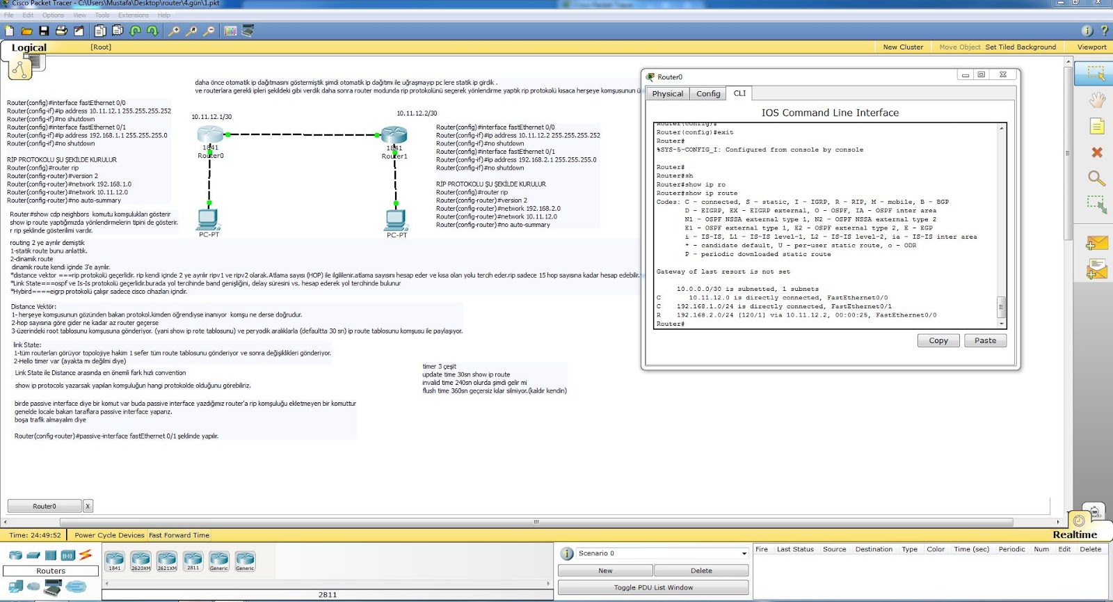Select Connections lightning bolt icon

(x=86, y=555)
